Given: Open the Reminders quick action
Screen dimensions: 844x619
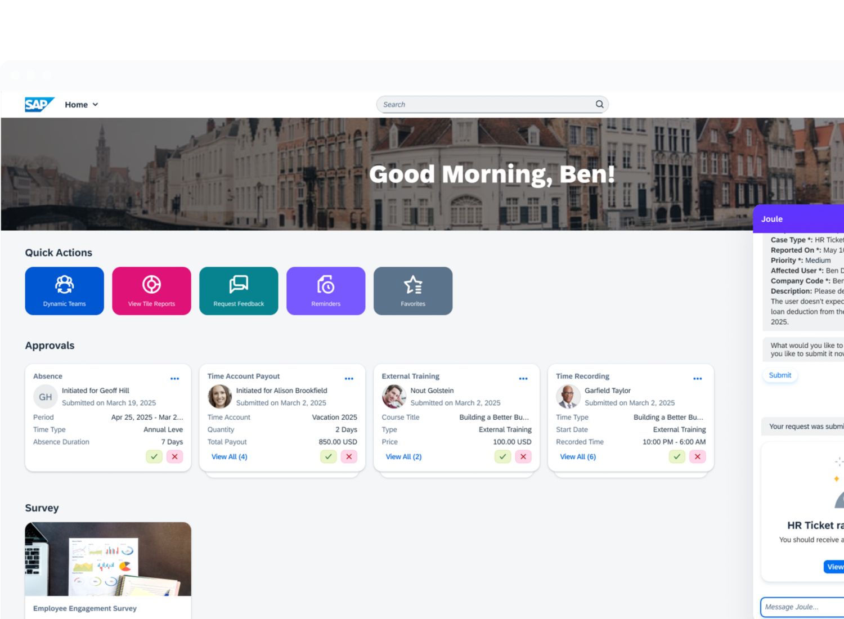Looking at the screenshot, I should click(x=326, y=290).
